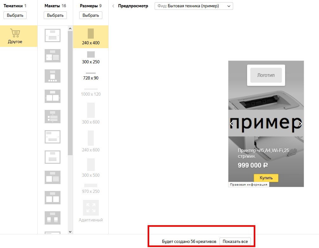This screenshot has width=319, height=248.
Task: Select the 970 x 250 size
Action: pyautogui.click(x=91, y=188)
